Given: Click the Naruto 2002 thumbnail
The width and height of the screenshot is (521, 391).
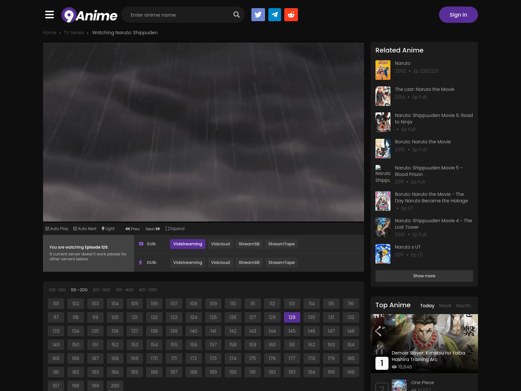Looking at the screenshot, I should point(383,70).
